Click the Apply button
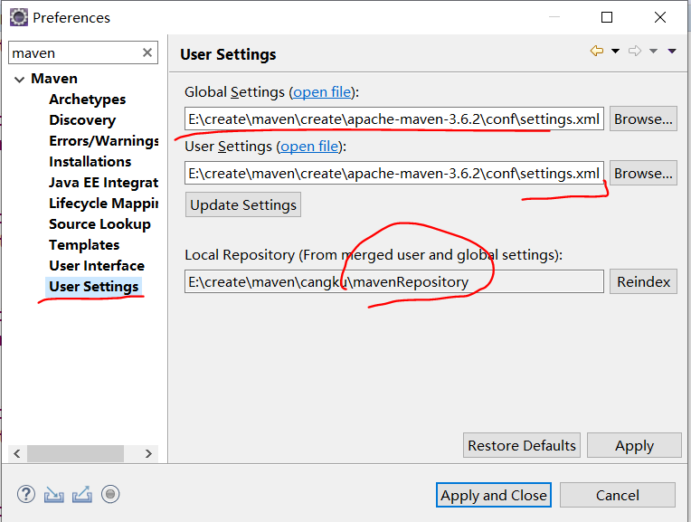This screenshot has height=522, width=691. (x=634, y=445)
